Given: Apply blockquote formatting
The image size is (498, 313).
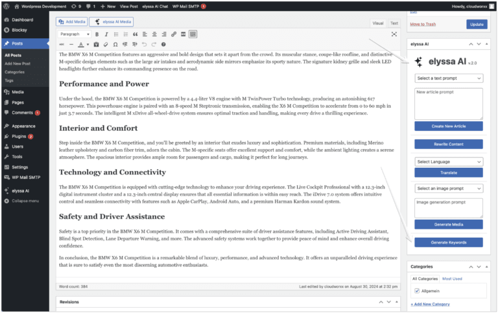Looking at the screenshot, I should [x=136, y=34].
